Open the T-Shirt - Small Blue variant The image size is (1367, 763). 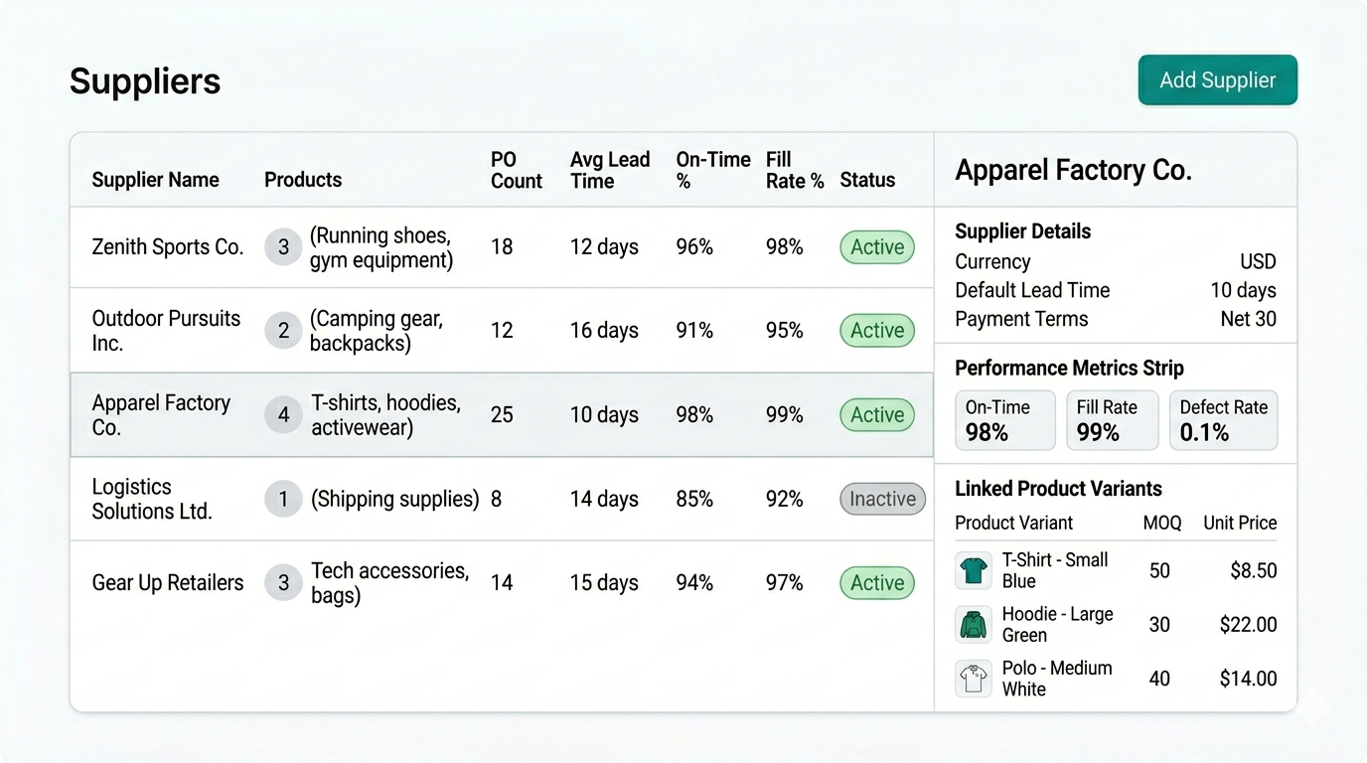pyautogui.click(x=1054, y=570)
